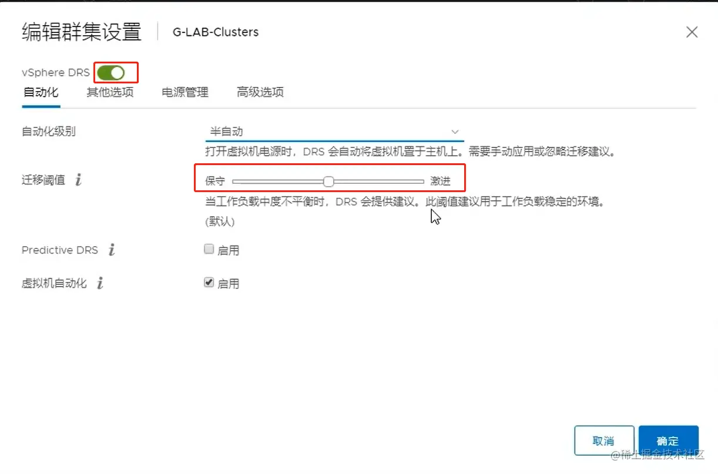718x474 pixels.
Task: Switch to the 电源管理 tab
Action: tap(185, 92)
